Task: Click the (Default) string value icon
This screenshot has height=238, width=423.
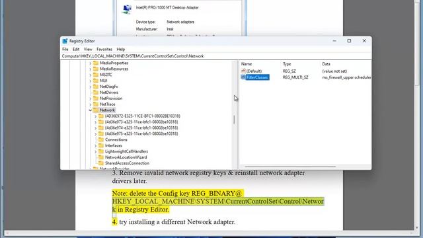Action: pyautogui.click(x=243, y=71)
